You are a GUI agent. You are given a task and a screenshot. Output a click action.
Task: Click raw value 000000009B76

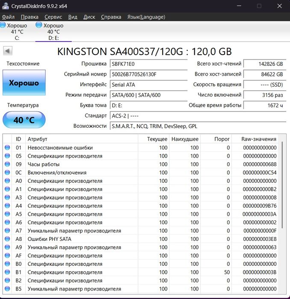pyautogui.click(x=260, y=206)
